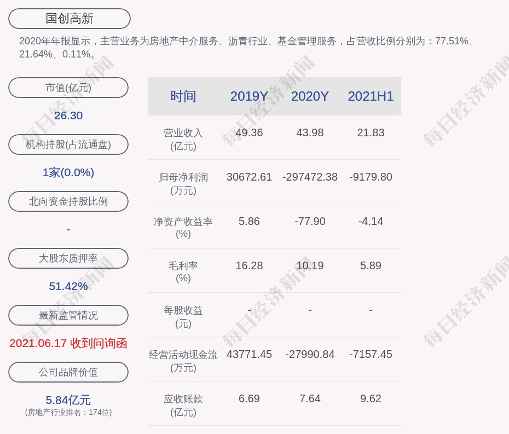Click the 国创高新 company name pill

pyautogui.click(x=70, y=19)
